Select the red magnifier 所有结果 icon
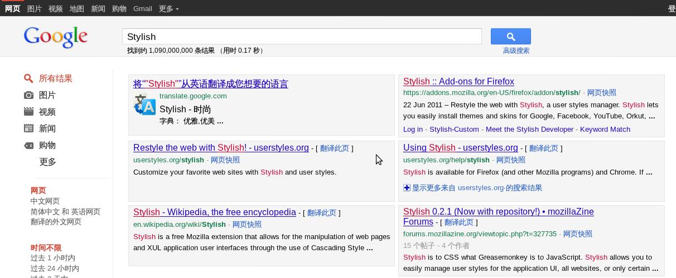The image size is (676, 278). coord(28,78)
